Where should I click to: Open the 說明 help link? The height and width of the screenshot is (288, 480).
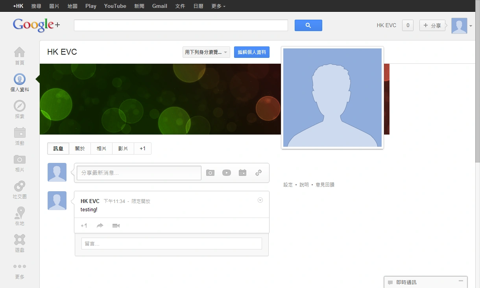[x=304, y=185]
